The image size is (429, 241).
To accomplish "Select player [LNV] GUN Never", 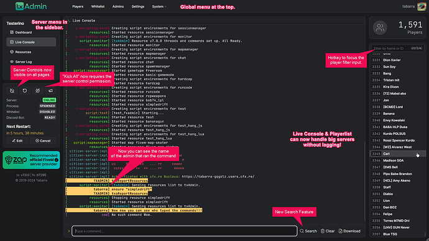I will click(x=397, y=227).
